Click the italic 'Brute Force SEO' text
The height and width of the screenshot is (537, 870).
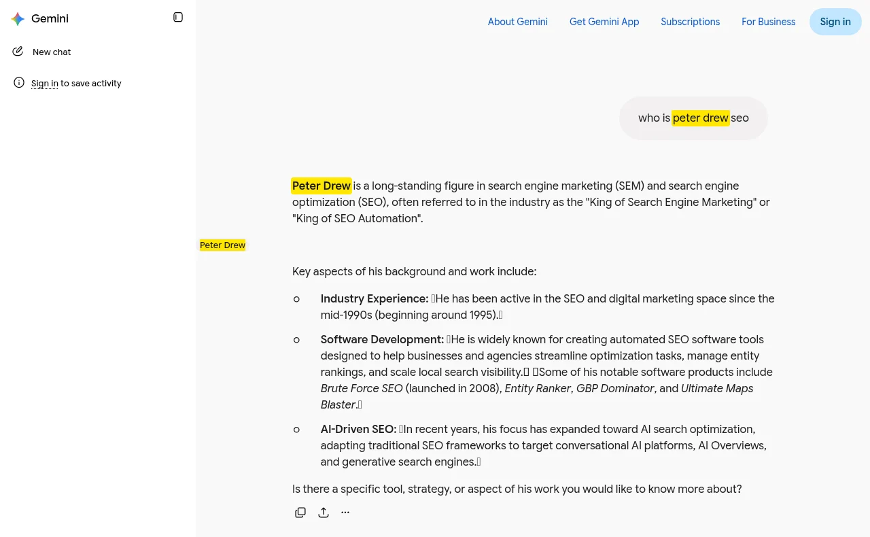(x=362, y=388)
